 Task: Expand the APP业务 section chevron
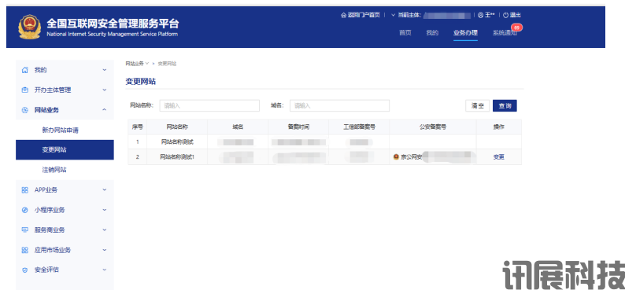105,189
